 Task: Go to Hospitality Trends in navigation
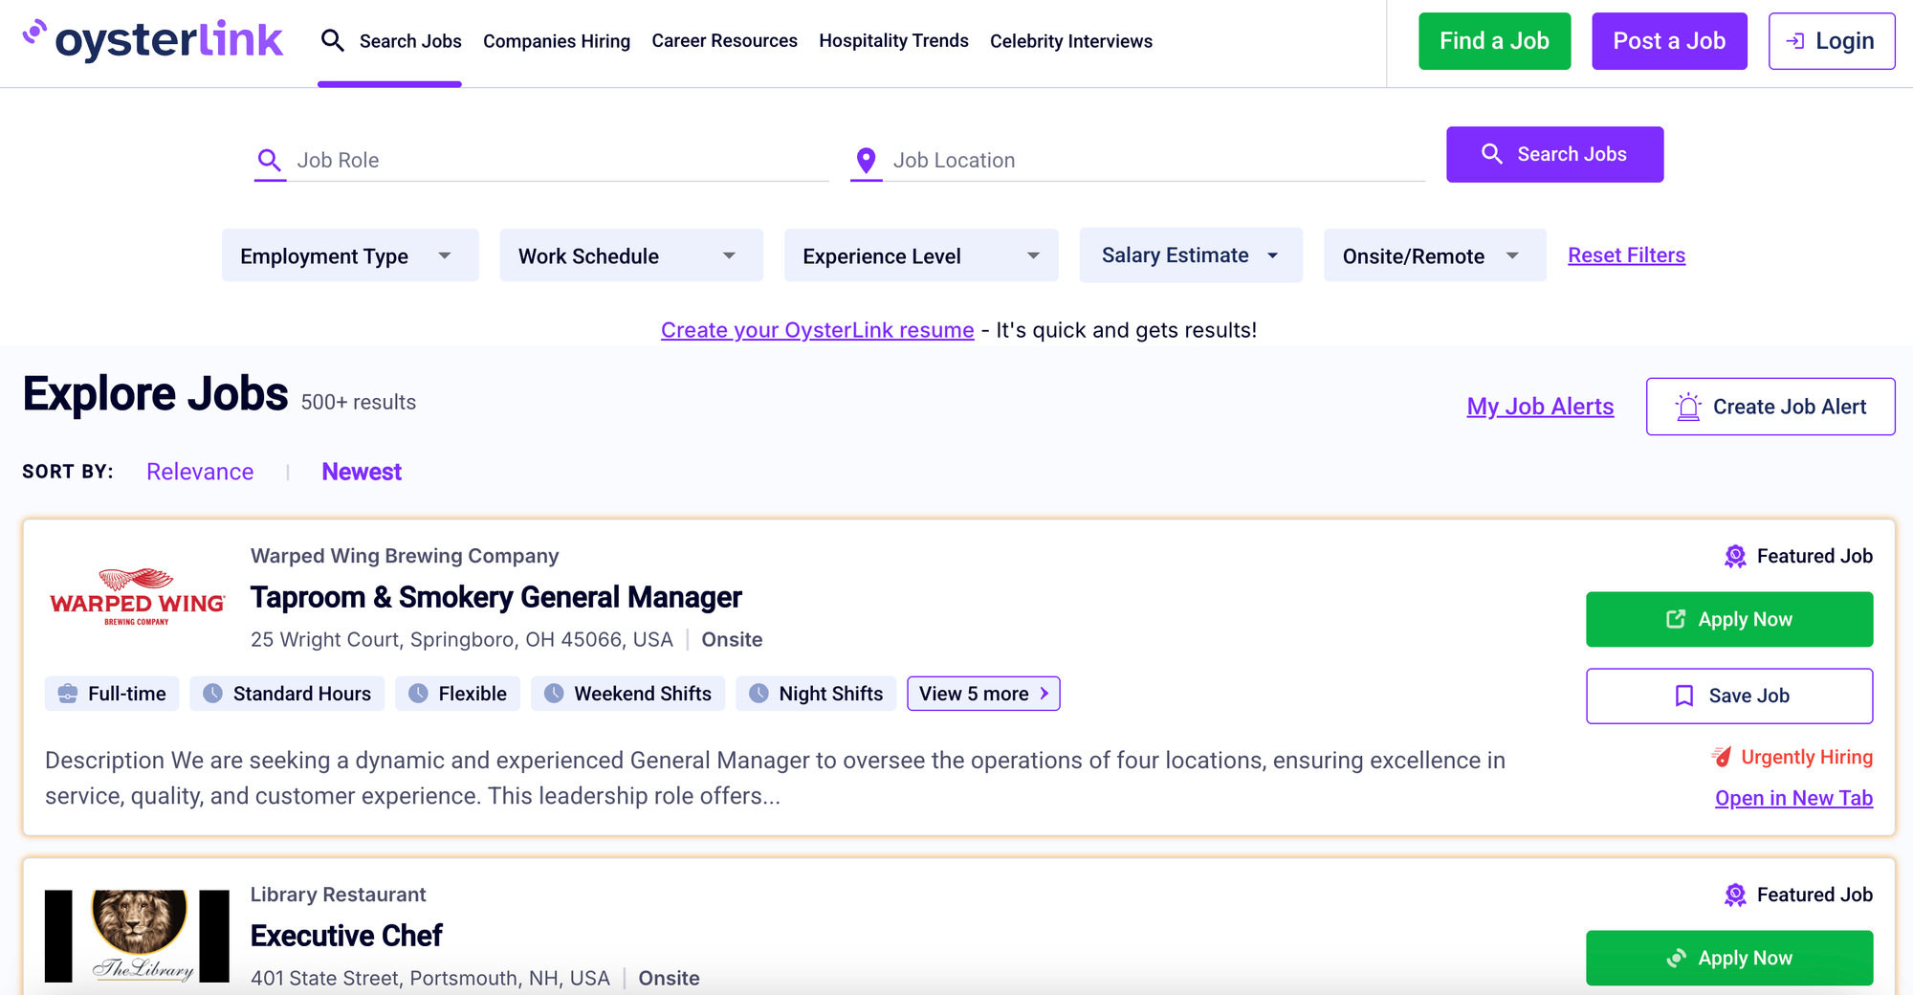893,41
